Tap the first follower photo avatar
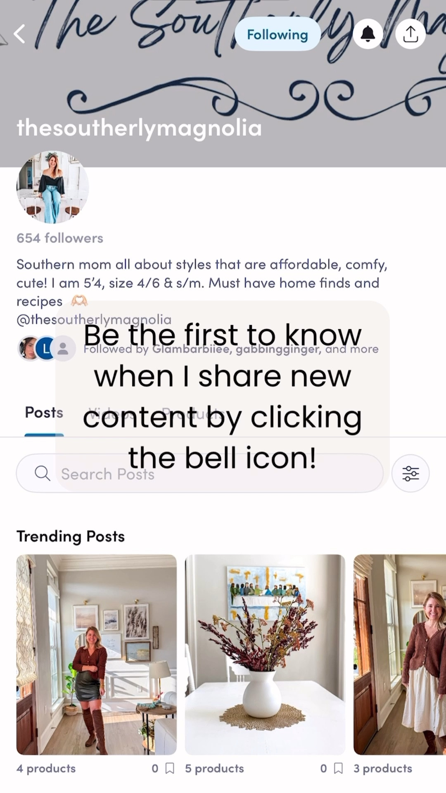 point(29,349)
